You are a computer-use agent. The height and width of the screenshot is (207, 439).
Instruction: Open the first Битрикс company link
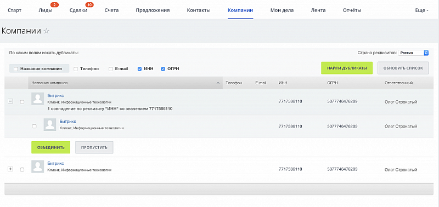[56, 95]
